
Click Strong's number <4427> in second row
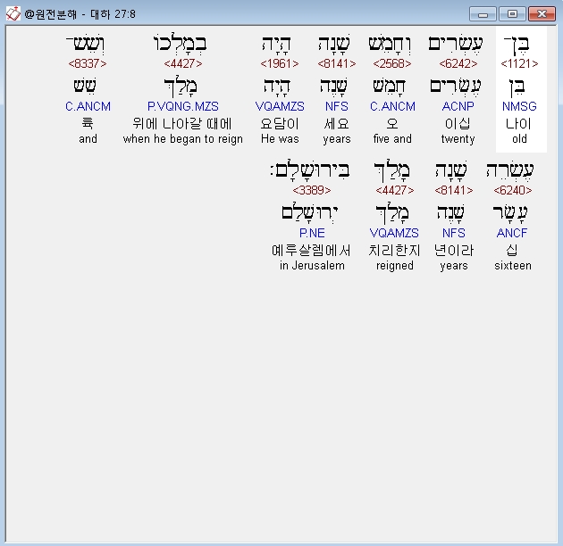point(395,190)
